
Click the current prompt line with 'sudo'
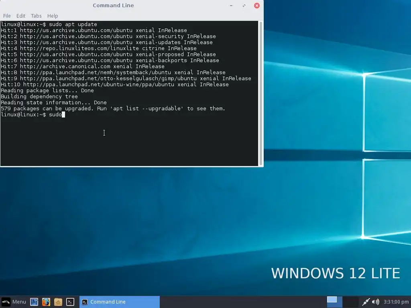(x=33, y=115)
